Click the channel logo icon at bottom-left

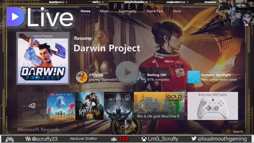pos(10,139)
